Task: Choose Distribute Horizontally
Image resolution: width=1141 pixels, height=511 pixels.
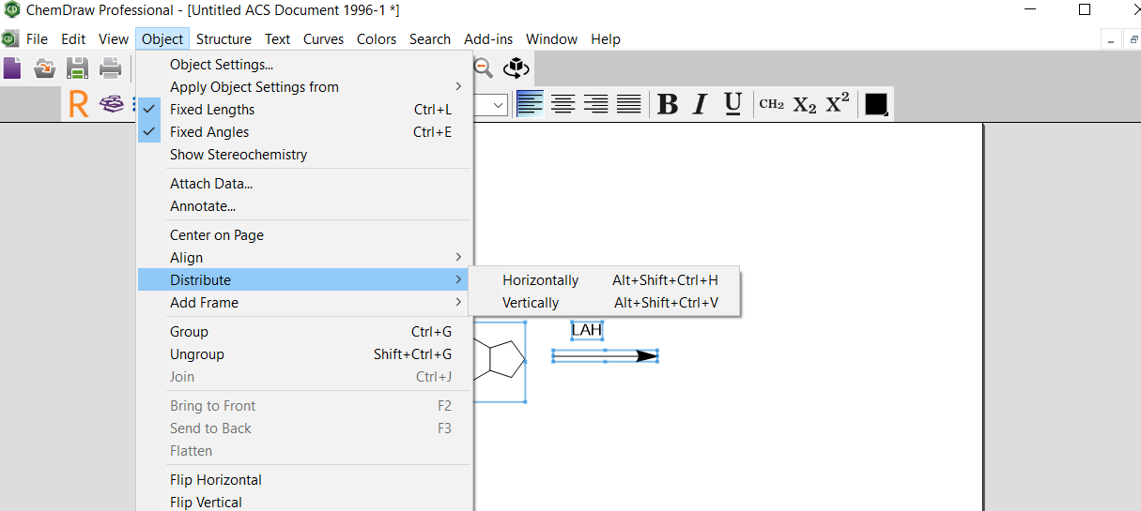Action: tap(605, 280)
